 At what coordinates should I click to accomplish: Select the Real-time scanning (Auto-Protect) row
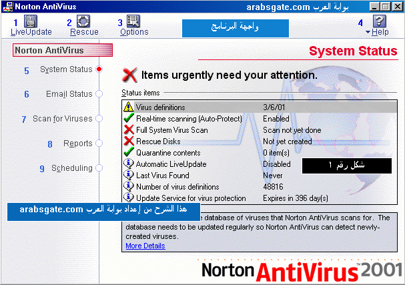pyautogui.click(x=260, y=119)
